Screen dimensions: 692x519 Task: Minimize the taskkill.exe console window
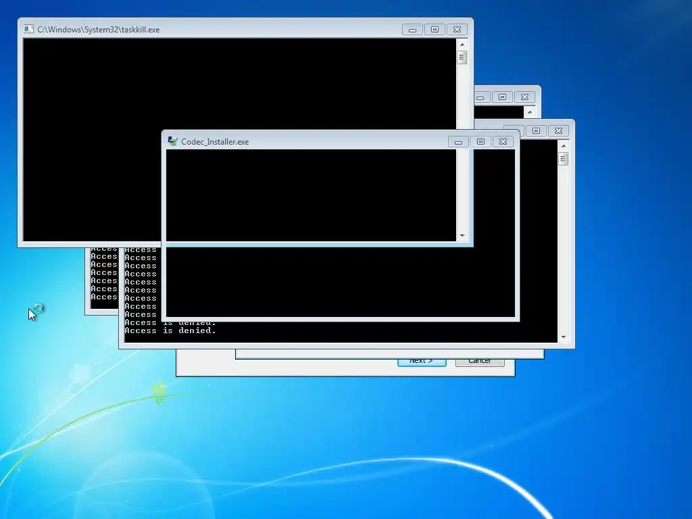(x=412, y=30)
